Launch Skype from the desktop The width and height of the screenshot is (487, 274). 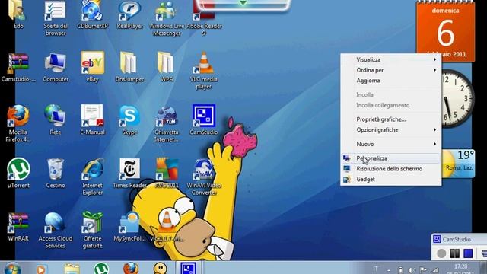129,120
